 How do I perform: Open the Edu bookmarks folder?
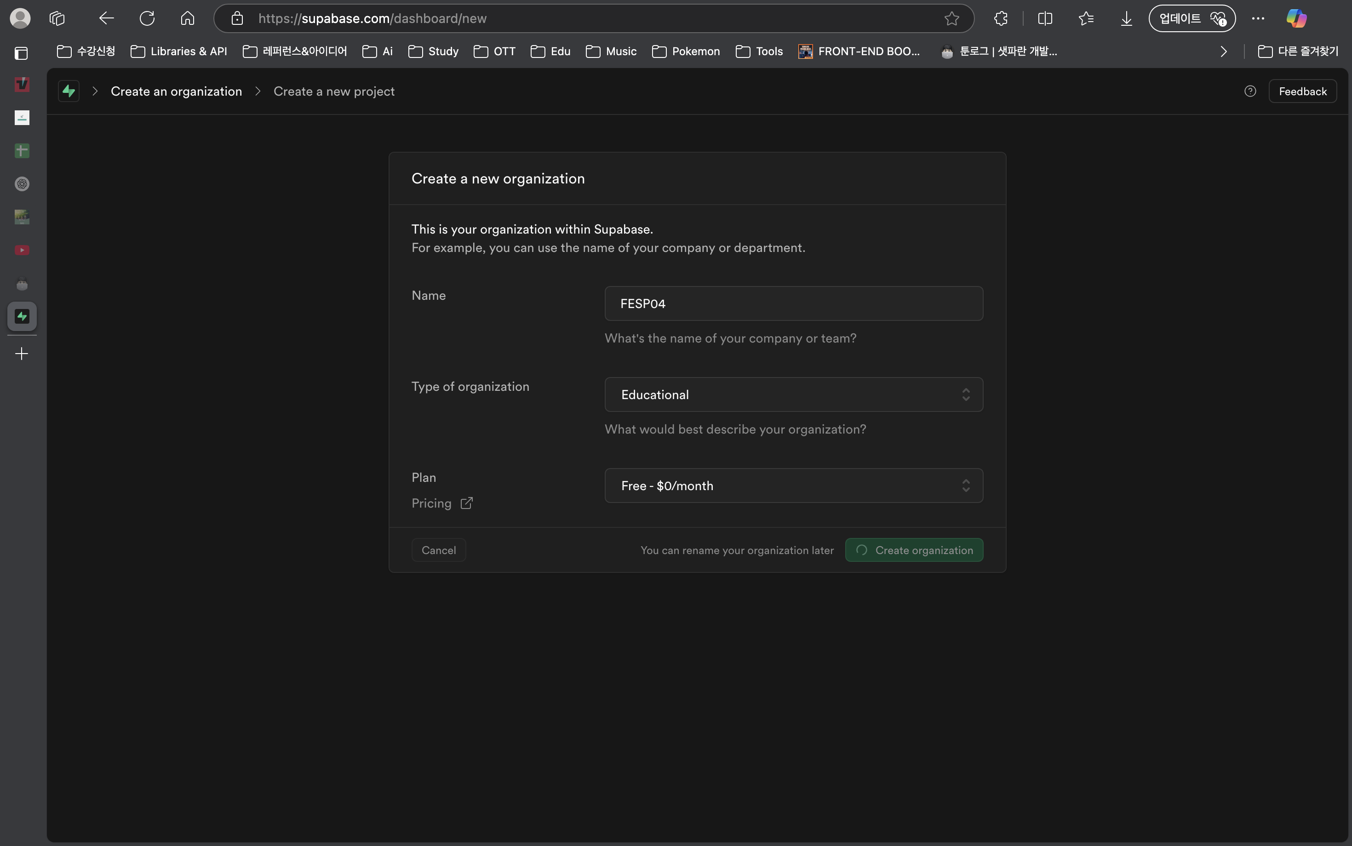[x=550, y=51]
